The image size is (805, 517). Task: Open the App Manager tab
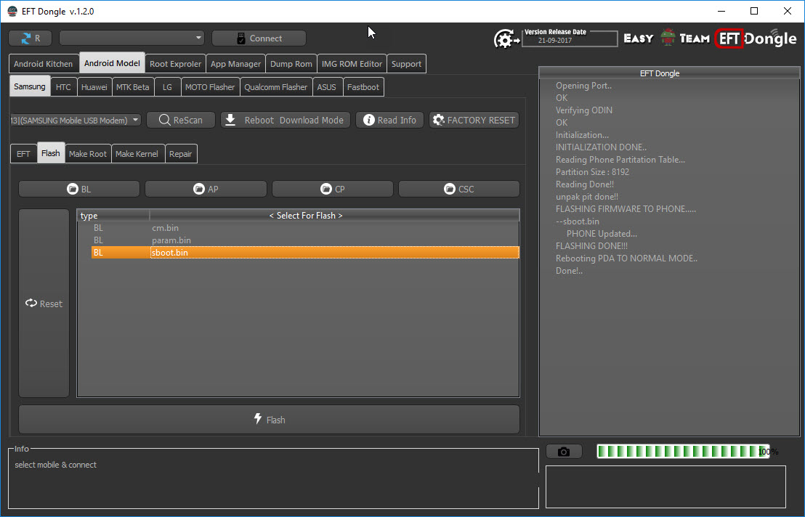point(235,64)
